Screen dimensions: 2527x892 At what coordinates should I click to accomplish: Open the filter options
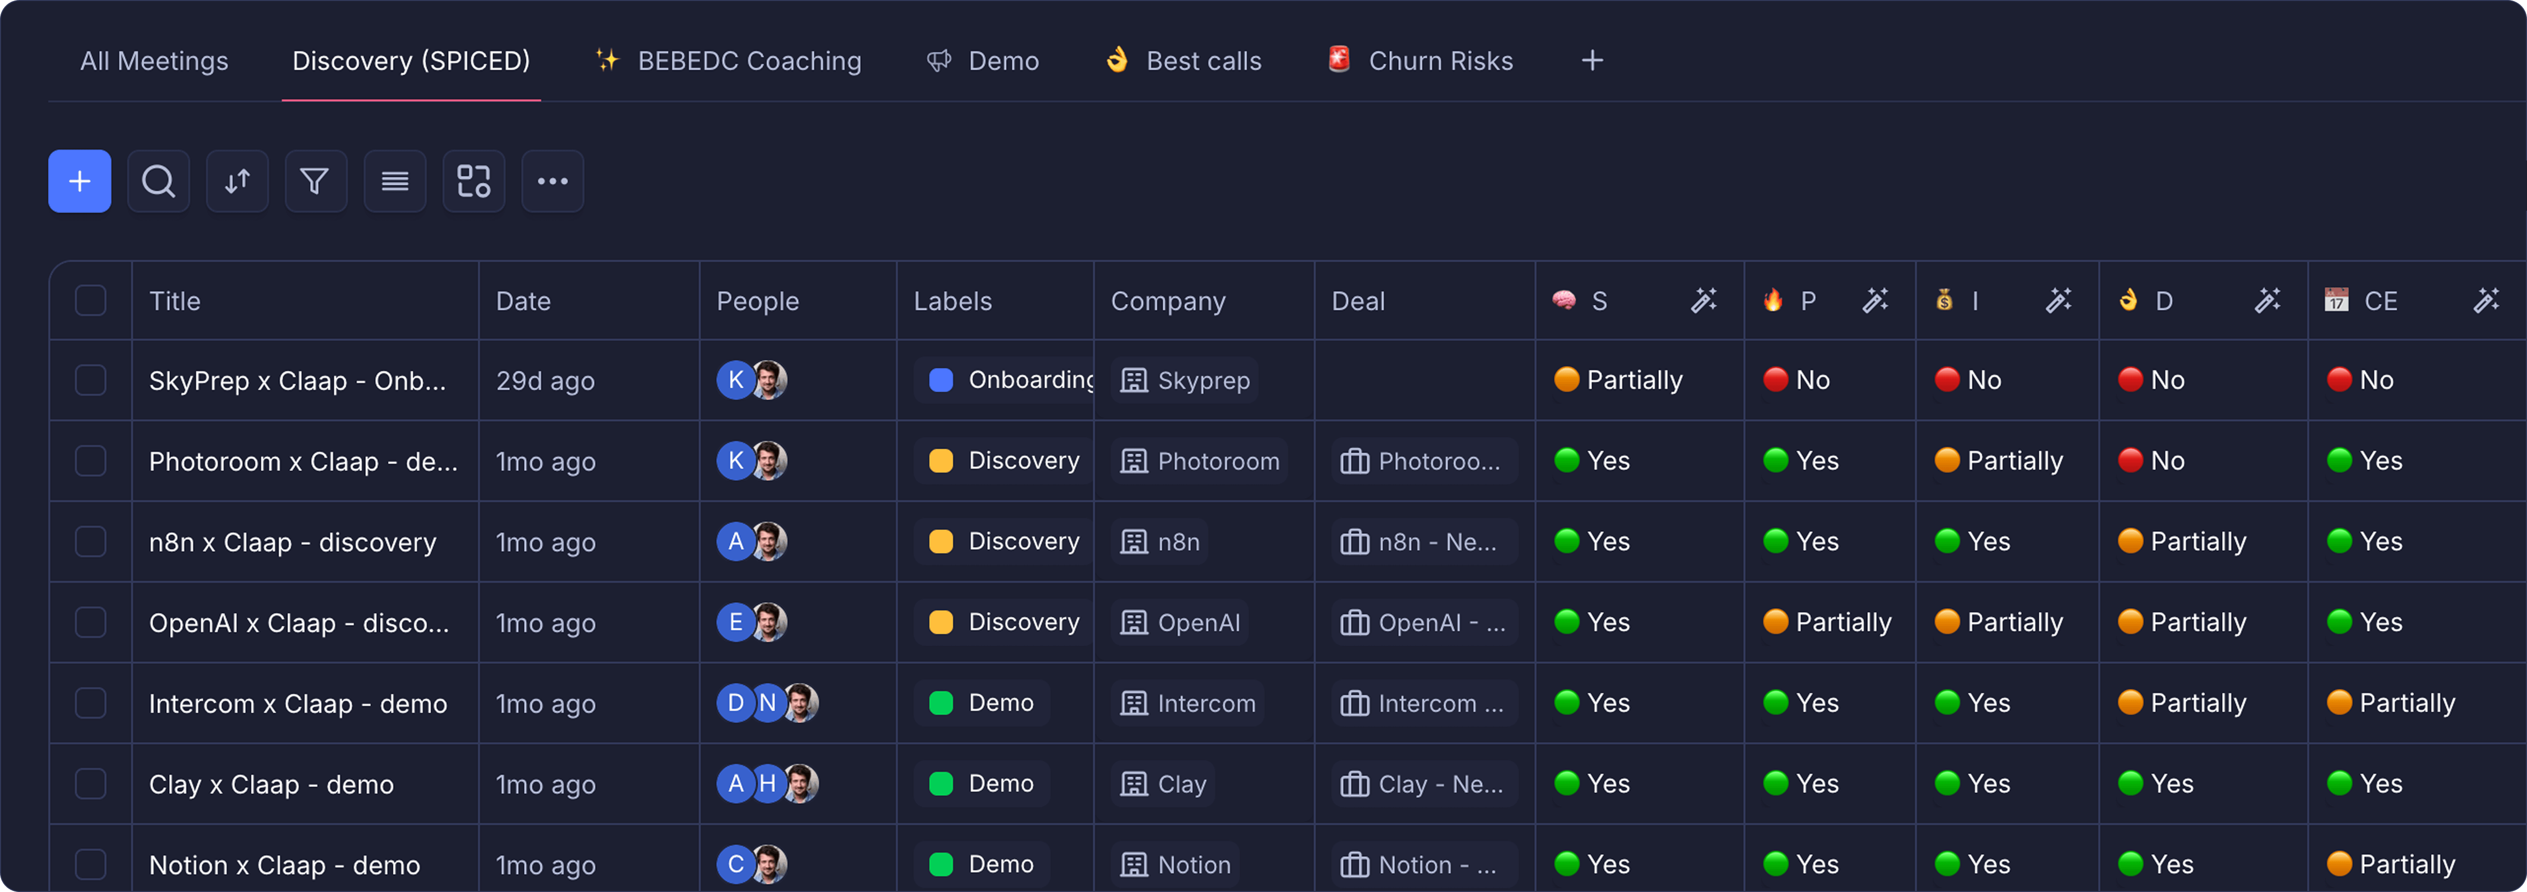click(x=316, y=181)
